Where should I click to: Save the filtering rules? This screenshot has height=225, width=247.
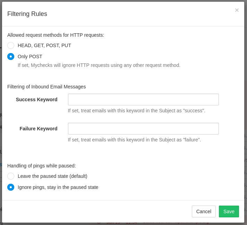point(229,211)
